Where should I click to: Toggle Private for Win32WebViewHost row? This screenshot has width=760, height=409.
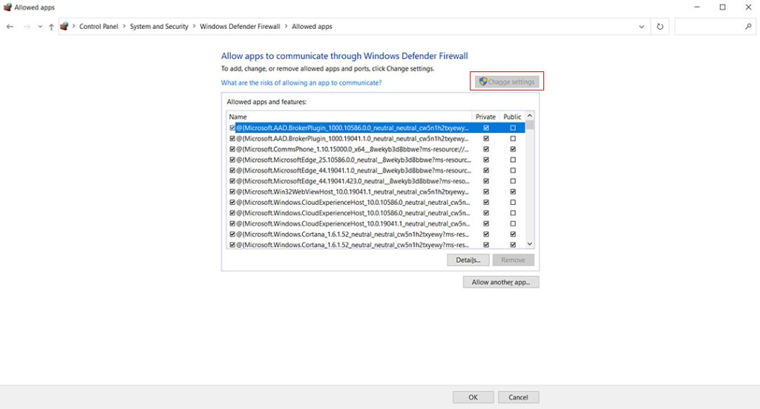point(486,192)
